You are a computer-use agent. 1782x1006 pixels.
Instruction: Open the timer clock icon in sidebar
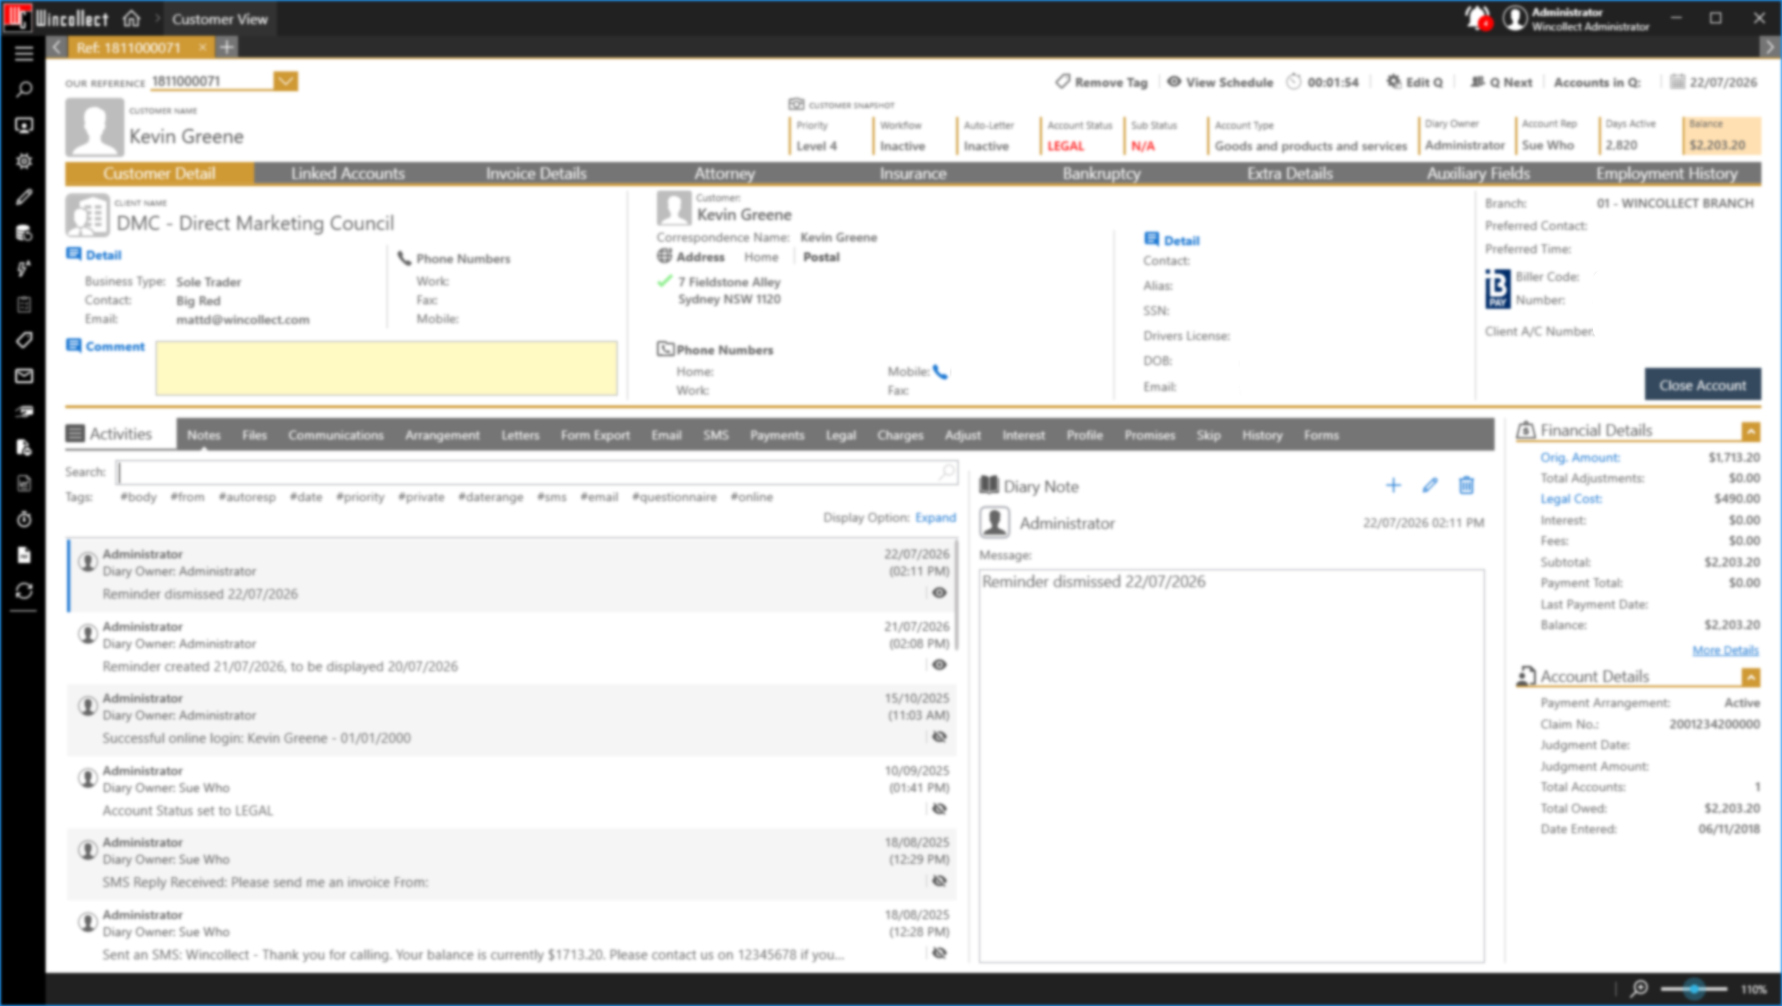[24, 519]
